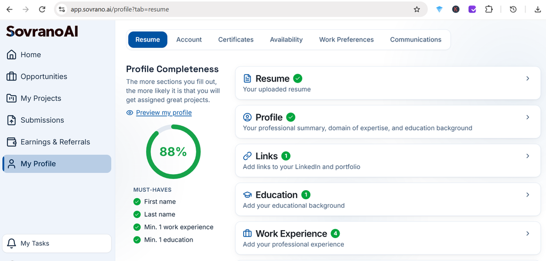
Task: Click the Earnings & Referrals wallet icon
Action: pos(12,142)
